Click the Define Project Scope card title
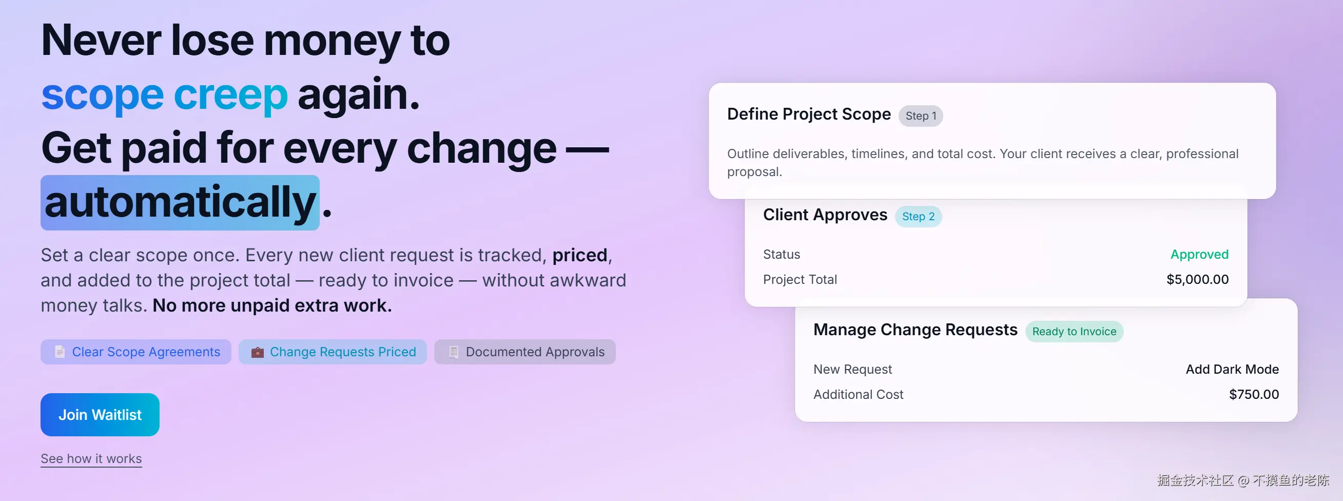The width and height of the screenshot is (1343, 501). (x=809, y=114)
